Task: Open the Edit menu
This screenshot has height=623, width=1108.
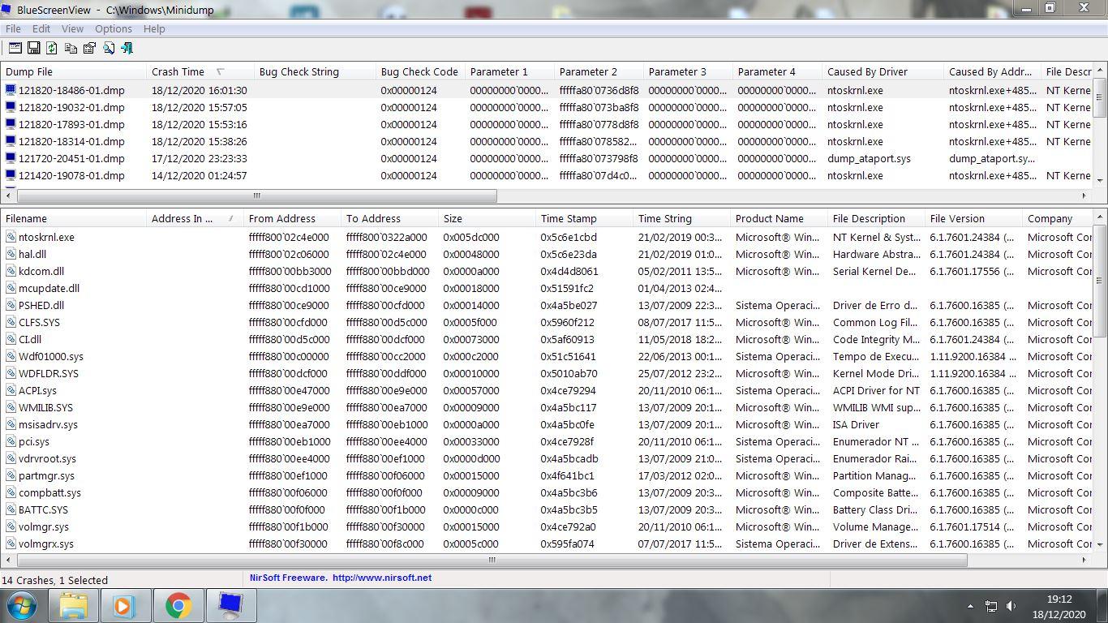Action: (x=41, y=28)
